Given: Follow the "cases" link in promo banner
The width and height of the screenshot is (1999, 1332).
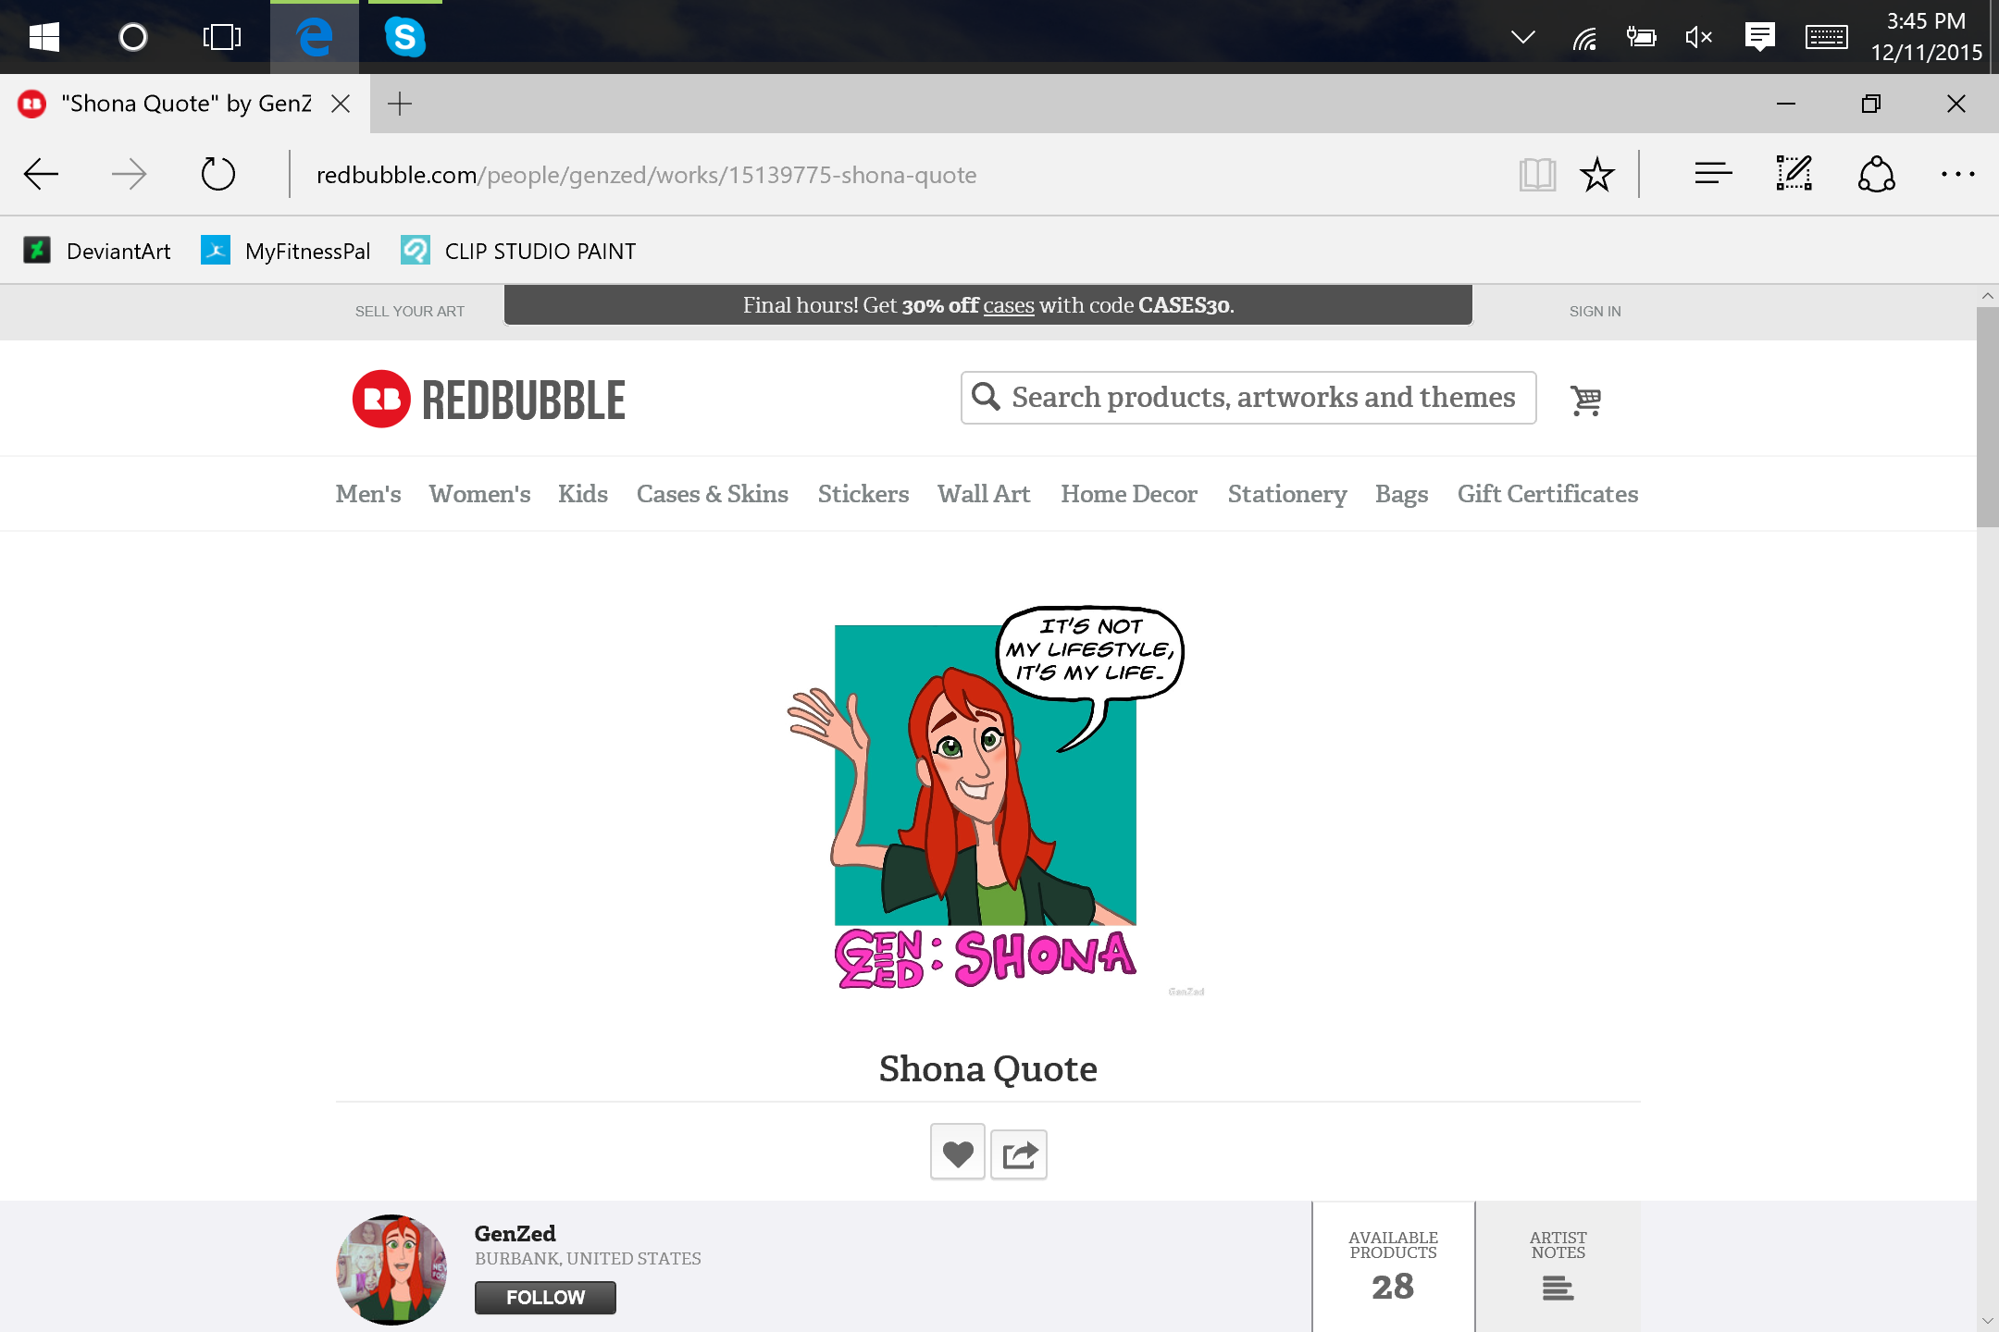Looking at the screenshot, I should (1009, 305).
